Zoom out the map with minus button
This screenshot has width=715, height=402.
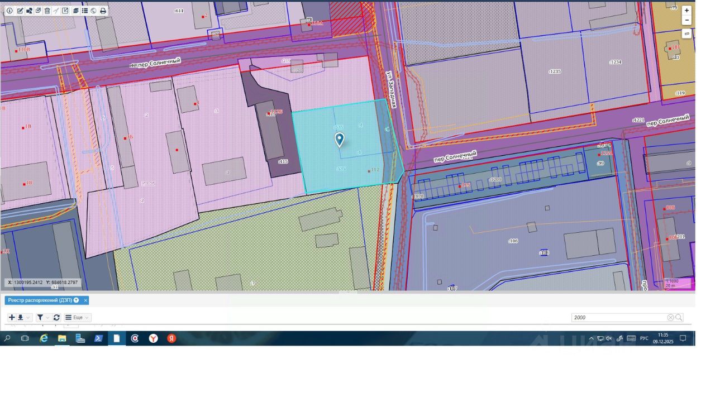coord(687,20)
